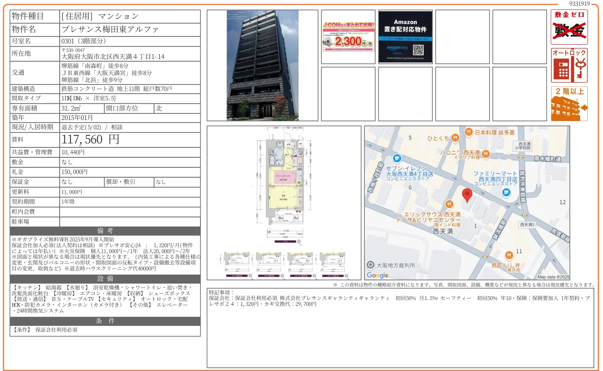603x371 pixels.
Task: Click the 鳥匠いし井 yakitori map icon
Action: pyautogui.click(x=508, y=255)
